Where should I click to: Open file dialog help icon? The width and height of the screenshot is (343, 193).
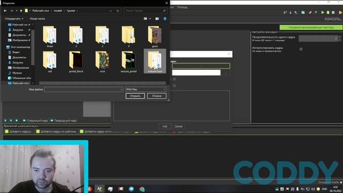(165, 19)
